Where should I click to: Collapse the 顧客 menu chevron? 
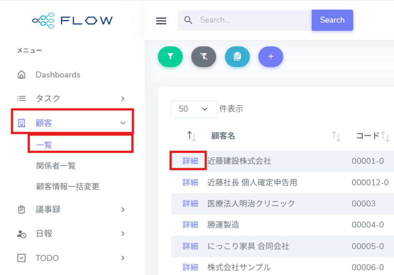point(123,123)
